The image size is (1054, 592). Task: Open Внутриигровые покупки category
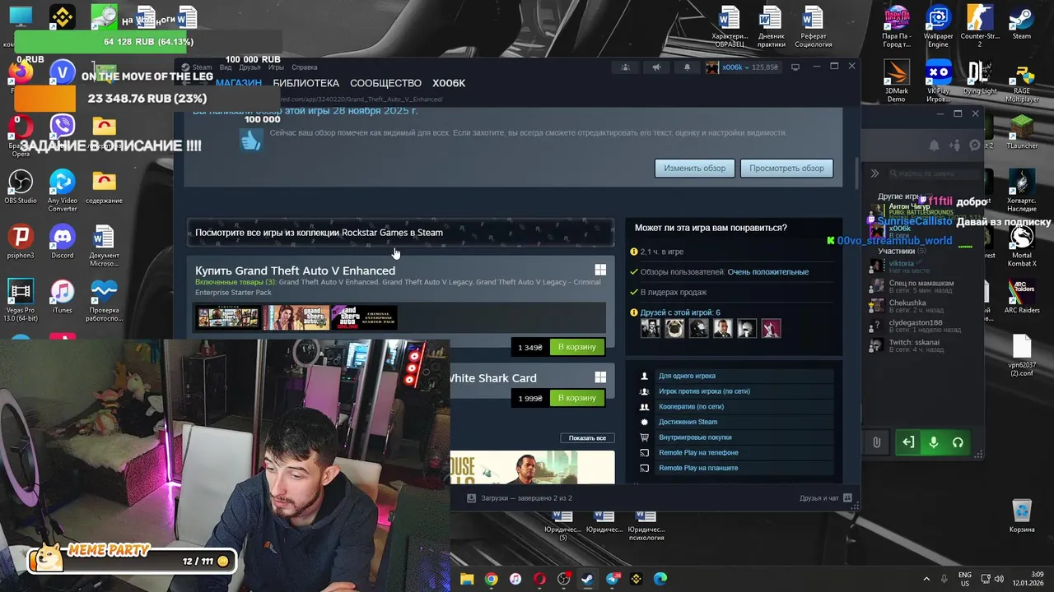(x=695, y=437)
